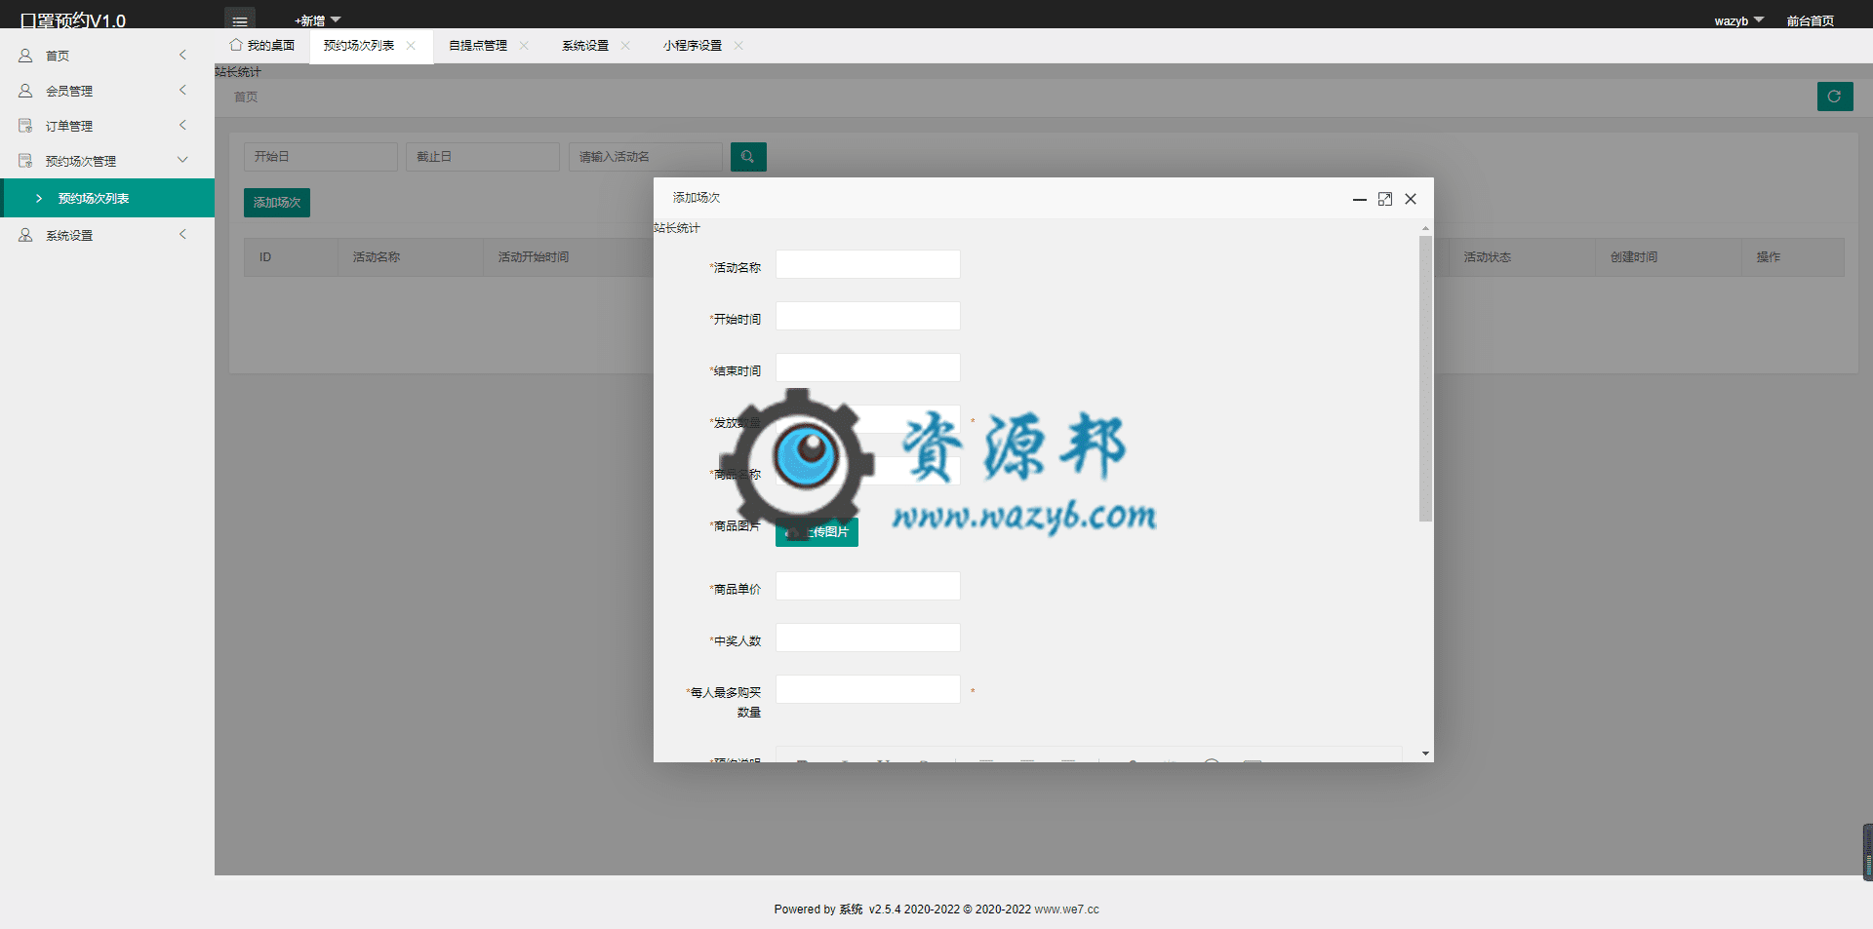Click the 活动名称 input in dialog
1873x929 pixels.
[868, 264]
